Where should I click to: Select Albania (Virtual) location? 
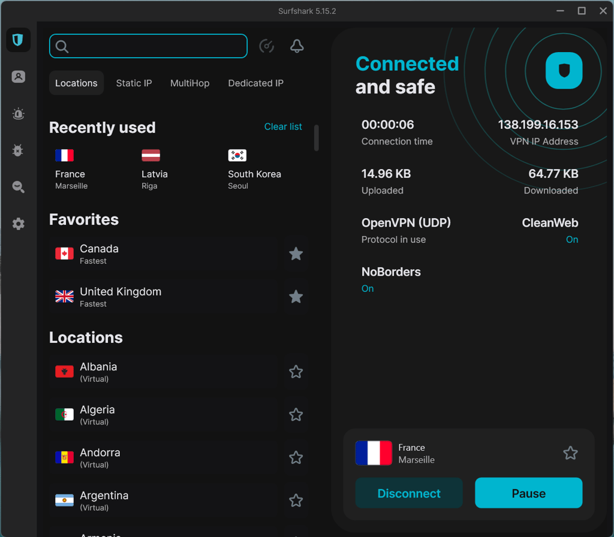[x=163, y=372]
